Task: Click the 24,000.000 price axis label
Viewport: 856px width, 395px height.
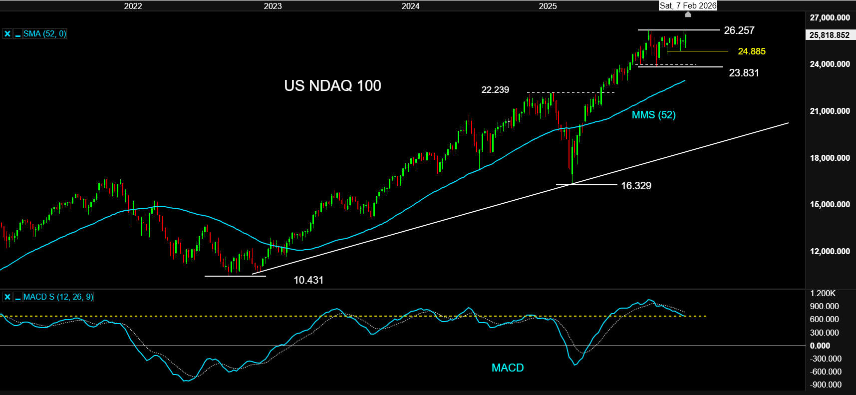Action: [x=830, y=64]
